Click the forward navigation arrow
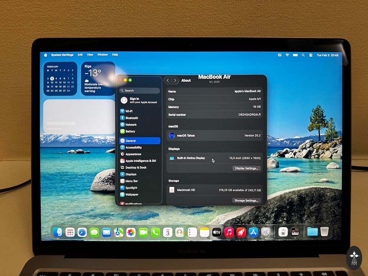Viewport: 368px width, 276px height. (175, 80)
